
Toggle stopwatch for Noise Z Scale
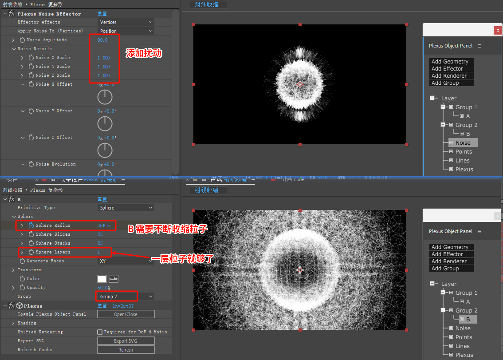(x=31, y=75)
